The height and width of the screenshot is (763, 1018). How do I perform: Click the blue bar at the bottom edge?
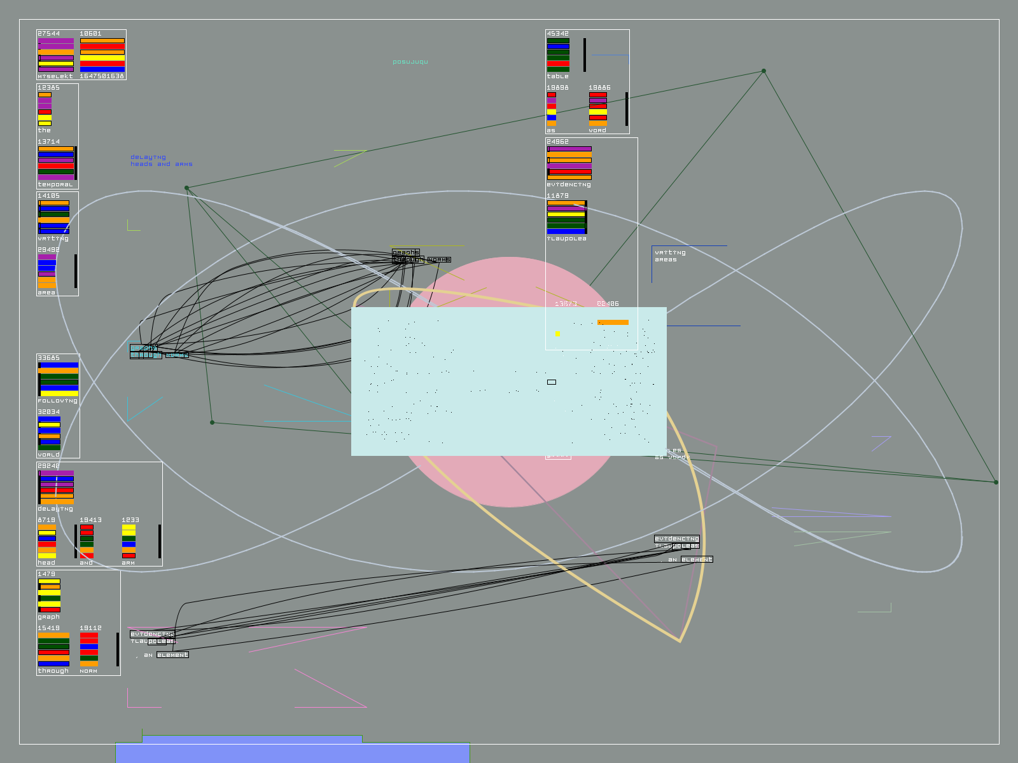coord(292,753)
